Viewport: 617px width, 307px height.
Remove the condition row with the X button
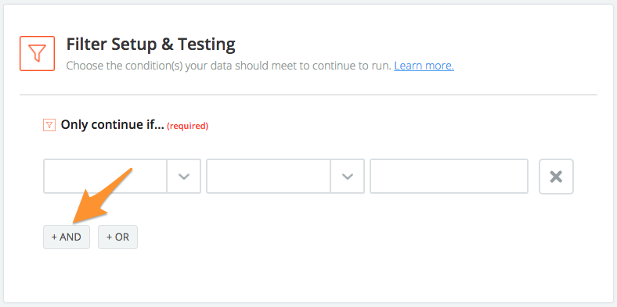pyautogui.click(x=556, y=177)
